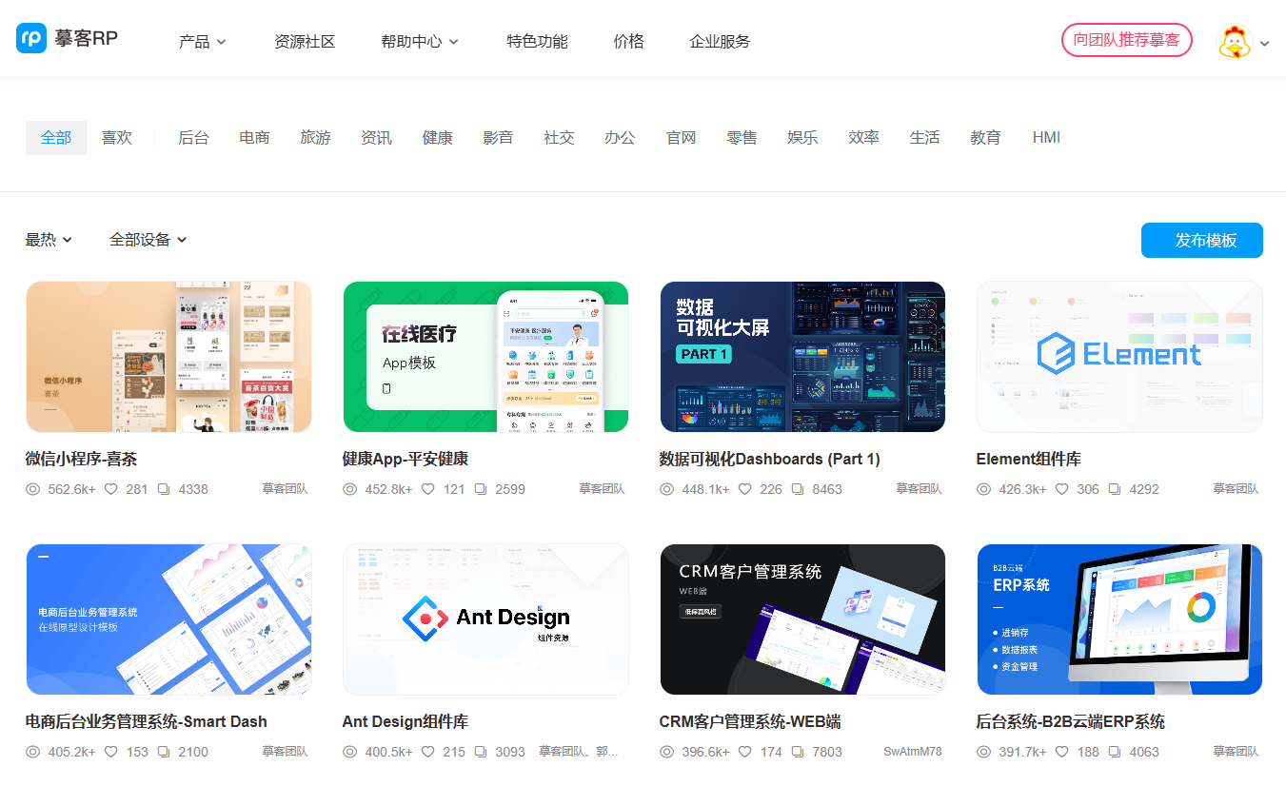This screenshot has height=786, width=1286.
Task: Select the HMI category filter
Action: (x=1046, y=138)
